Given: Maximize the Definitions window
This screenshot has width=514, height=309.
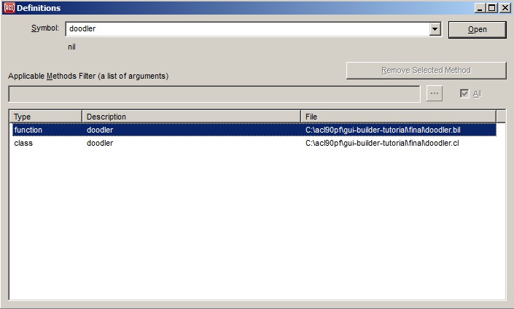Looking at the screenshot, I should click(x=491, y=8).
